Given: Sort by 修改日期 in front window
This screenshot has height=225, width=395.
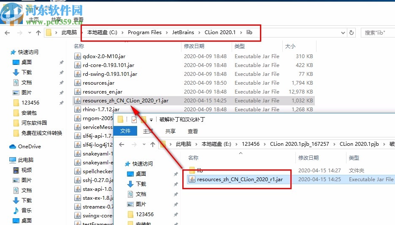Looking at the screenshot, I should click(x=308, y=158).
